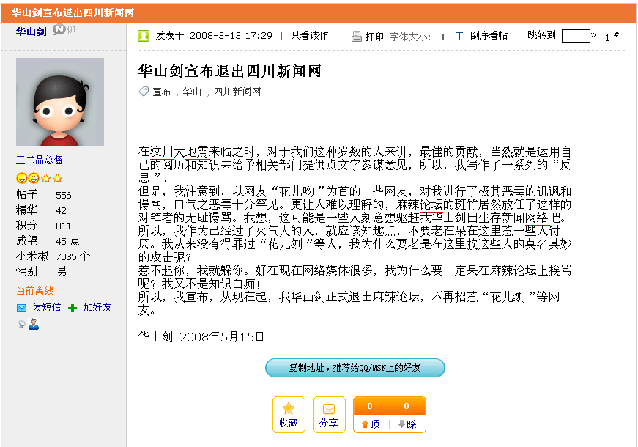Downvote post with 踩 arrow
The width and height of the screenshot is (638, 447).
click(x=407, y=424)
